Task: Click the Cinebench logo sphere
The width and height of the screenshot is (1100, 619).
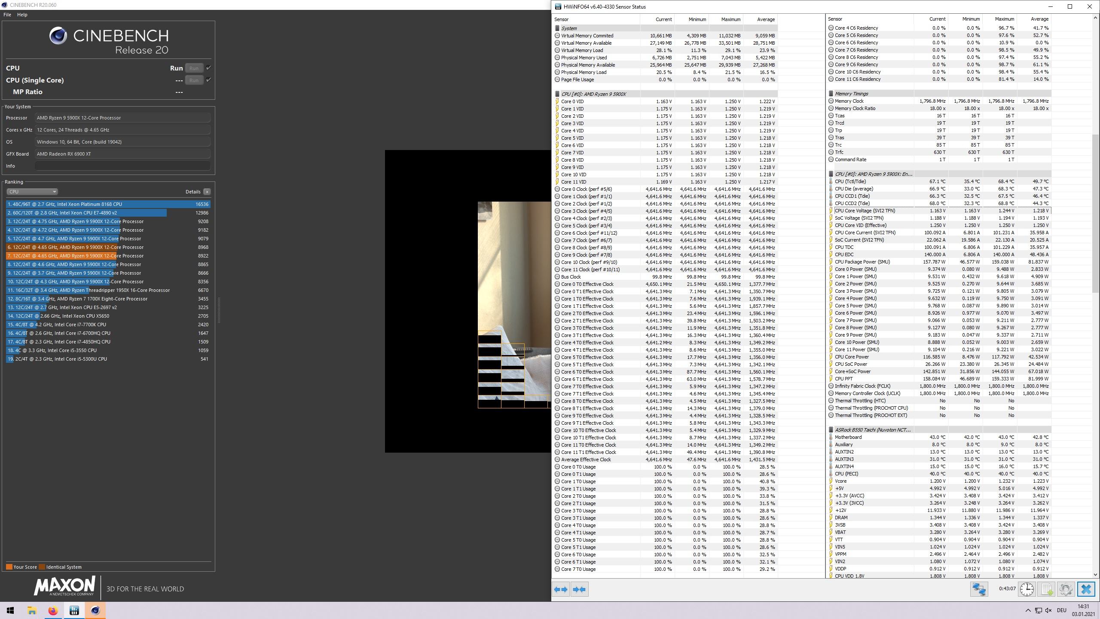Action: click(x=58, y=36)
